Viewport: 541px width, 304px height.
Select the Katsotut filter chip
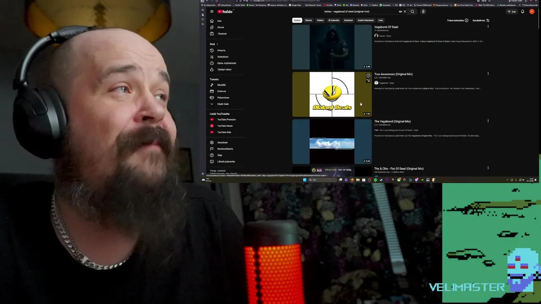click(x=348, y=20)
